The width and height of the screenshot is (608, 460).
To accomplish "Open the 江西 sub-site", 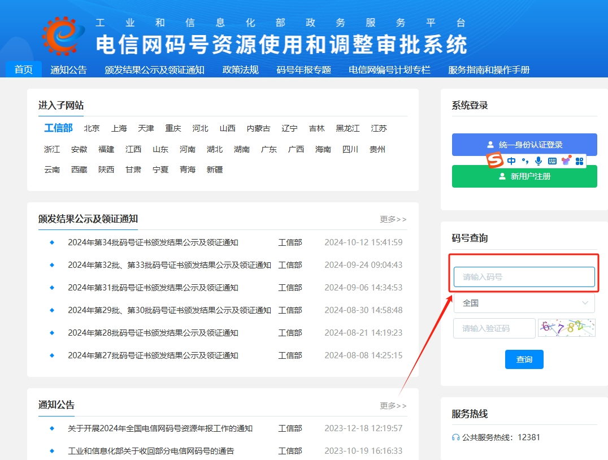I will (x=133, y=149).
